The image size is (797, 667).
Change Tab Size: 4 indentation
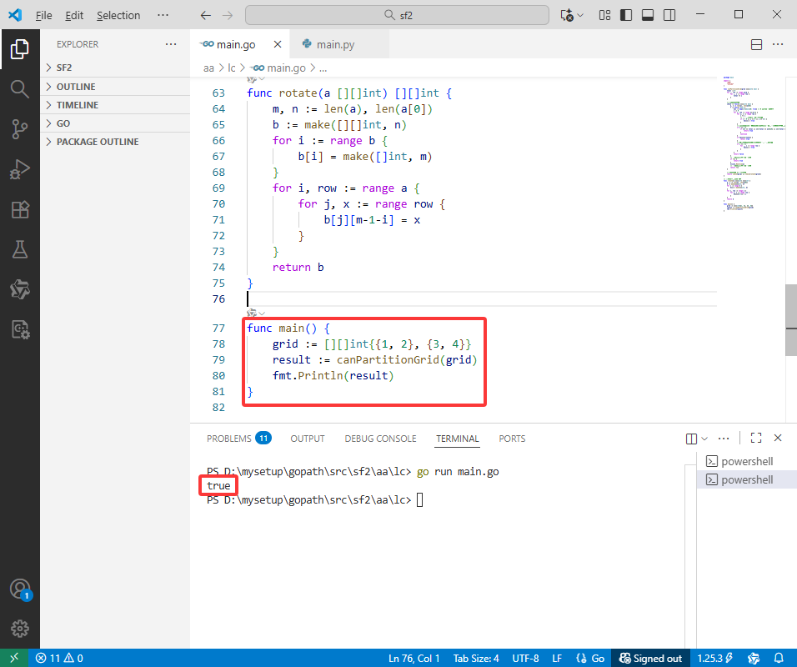pos(476,659)
